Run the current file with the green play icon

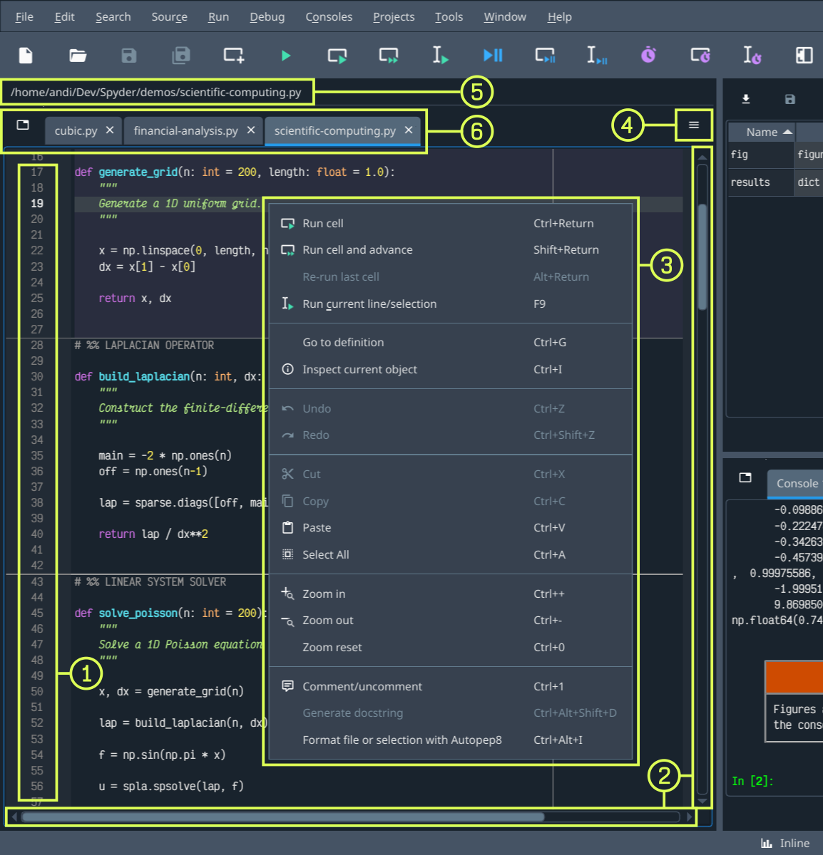coord(285,56)
